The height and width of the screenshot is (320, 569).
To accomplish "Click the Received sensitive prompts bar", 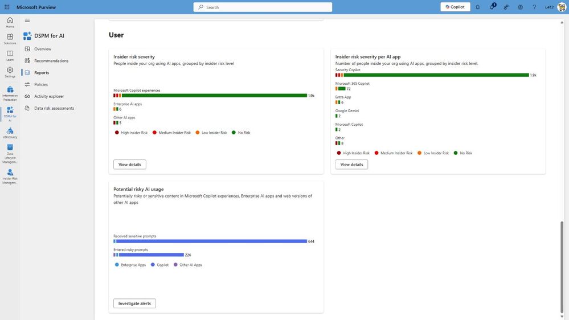I will coord(211,241).
